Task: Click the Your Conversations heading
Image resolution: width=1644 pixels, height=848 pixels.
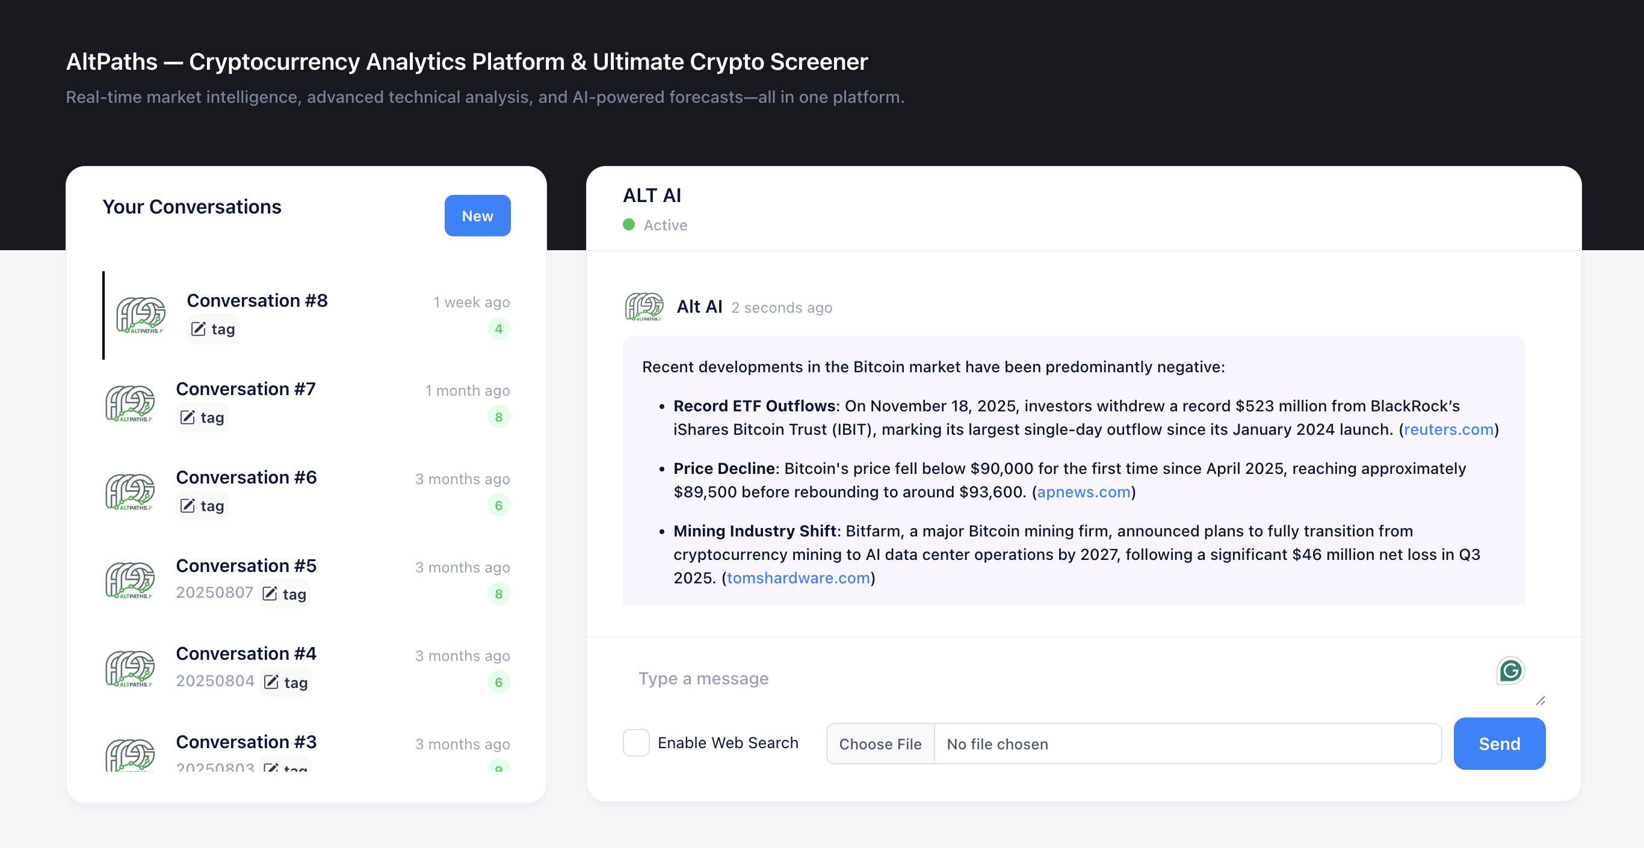Action: point(192,207)
